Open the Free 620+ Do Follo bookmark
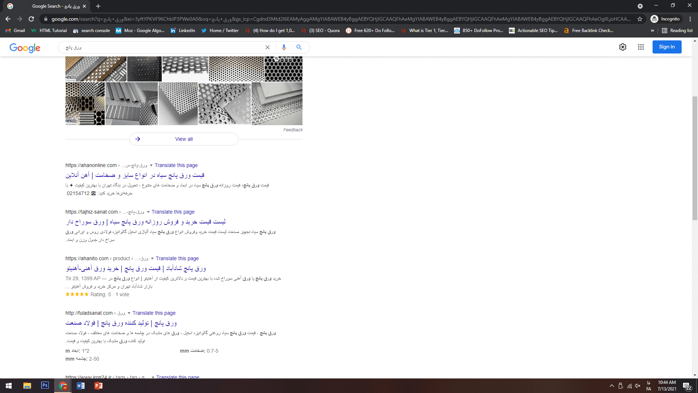Viewport: 698px width, 393px height. point(370,31)
